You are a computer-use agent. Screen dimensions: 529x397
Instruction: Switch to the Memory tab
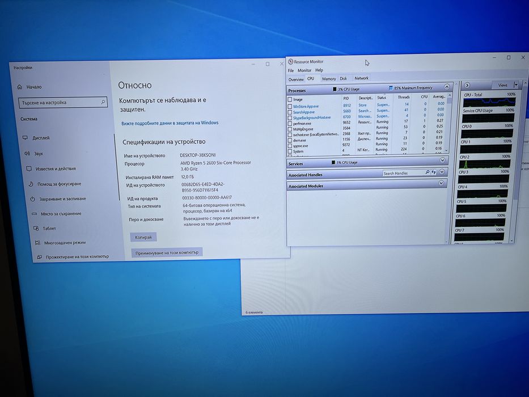click(329, 79)
